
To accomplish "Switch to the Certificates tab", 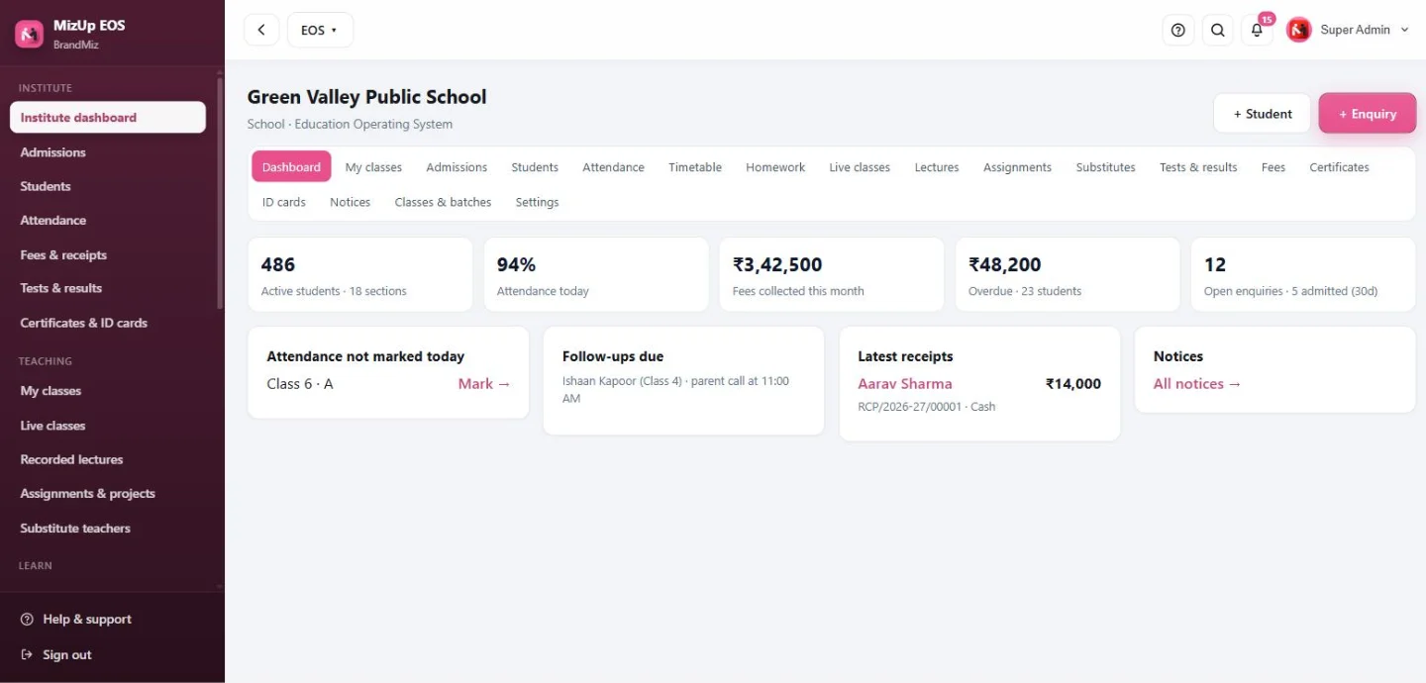I will (x=1339, y=167).
